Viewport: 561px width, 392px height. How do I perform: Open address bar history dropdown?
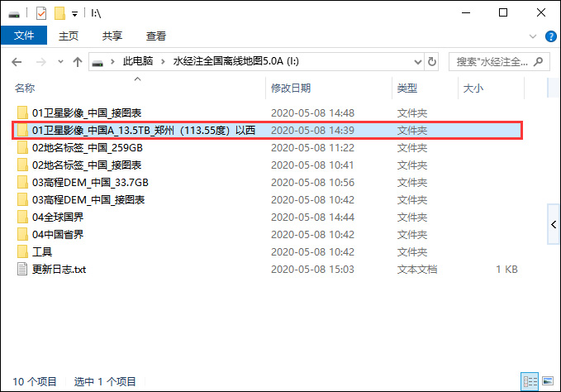[x=417, y=62]
